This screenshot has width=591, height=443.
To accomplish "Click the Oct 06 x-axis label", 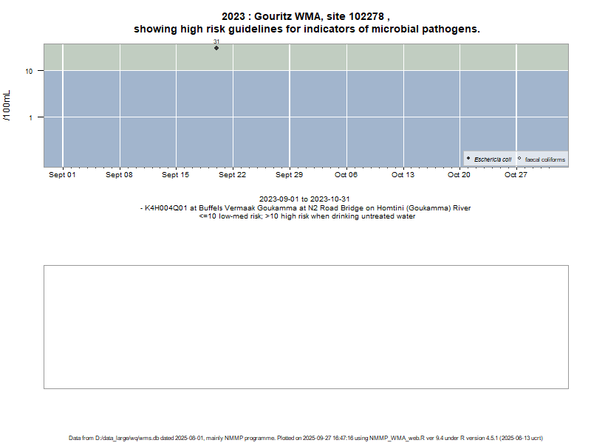I will tap(346, 175).
